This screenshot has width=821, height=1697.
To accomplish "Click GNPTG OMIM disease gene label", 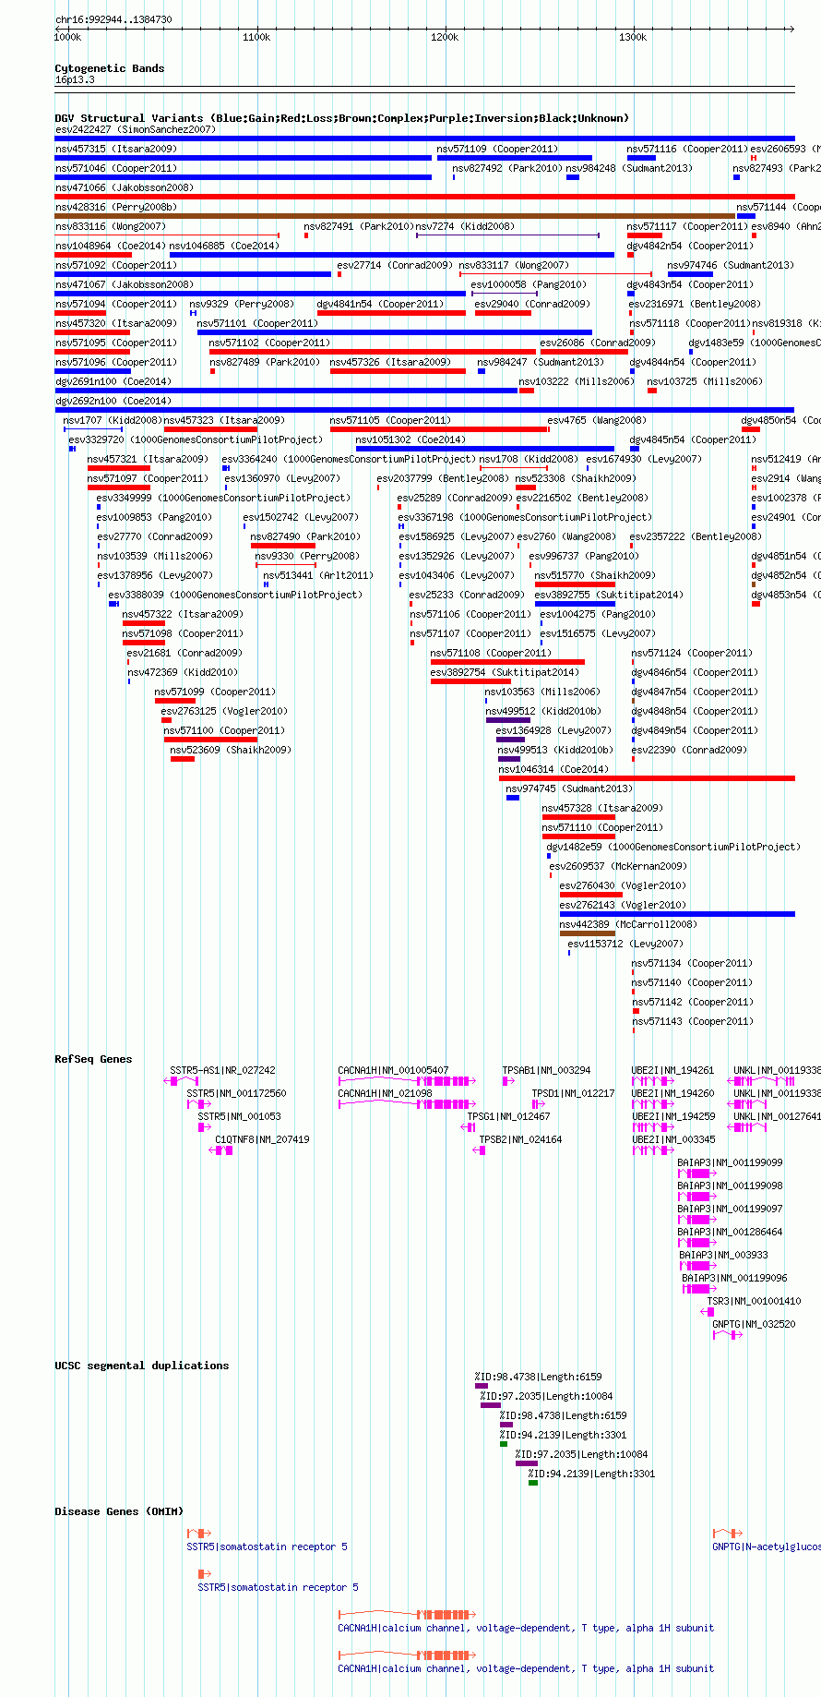I will 766,1547.
